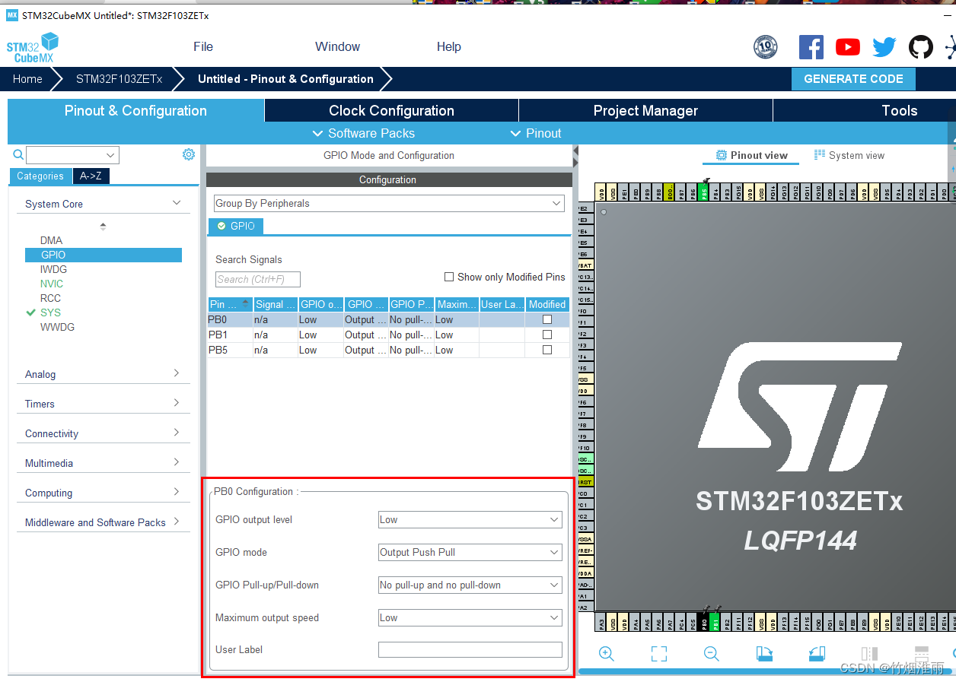Switch to Clock Configuration tab

pyautogui.click(x=391, y=111)
